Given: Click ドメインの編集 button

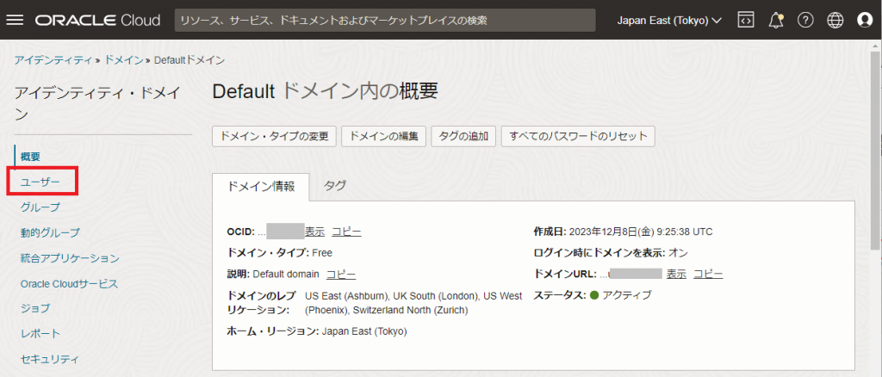Looking at the screenshot, I should click(x=383, y=136).
